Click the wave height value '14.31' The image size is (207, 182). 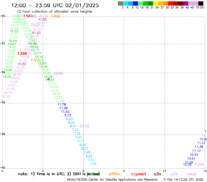pyautogui.click(x=55, y=90)
